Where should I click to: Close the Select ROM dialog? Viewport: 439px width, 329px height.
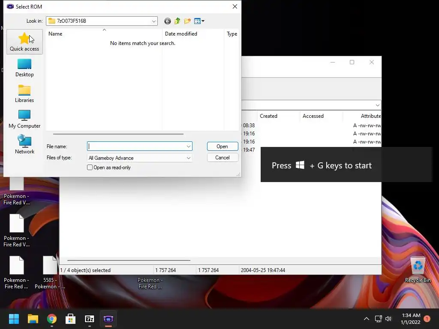tap(235, 6)
